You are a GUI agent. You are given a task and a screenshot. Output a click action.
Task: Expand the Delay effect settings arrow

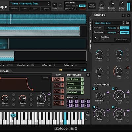coord(97,107)
